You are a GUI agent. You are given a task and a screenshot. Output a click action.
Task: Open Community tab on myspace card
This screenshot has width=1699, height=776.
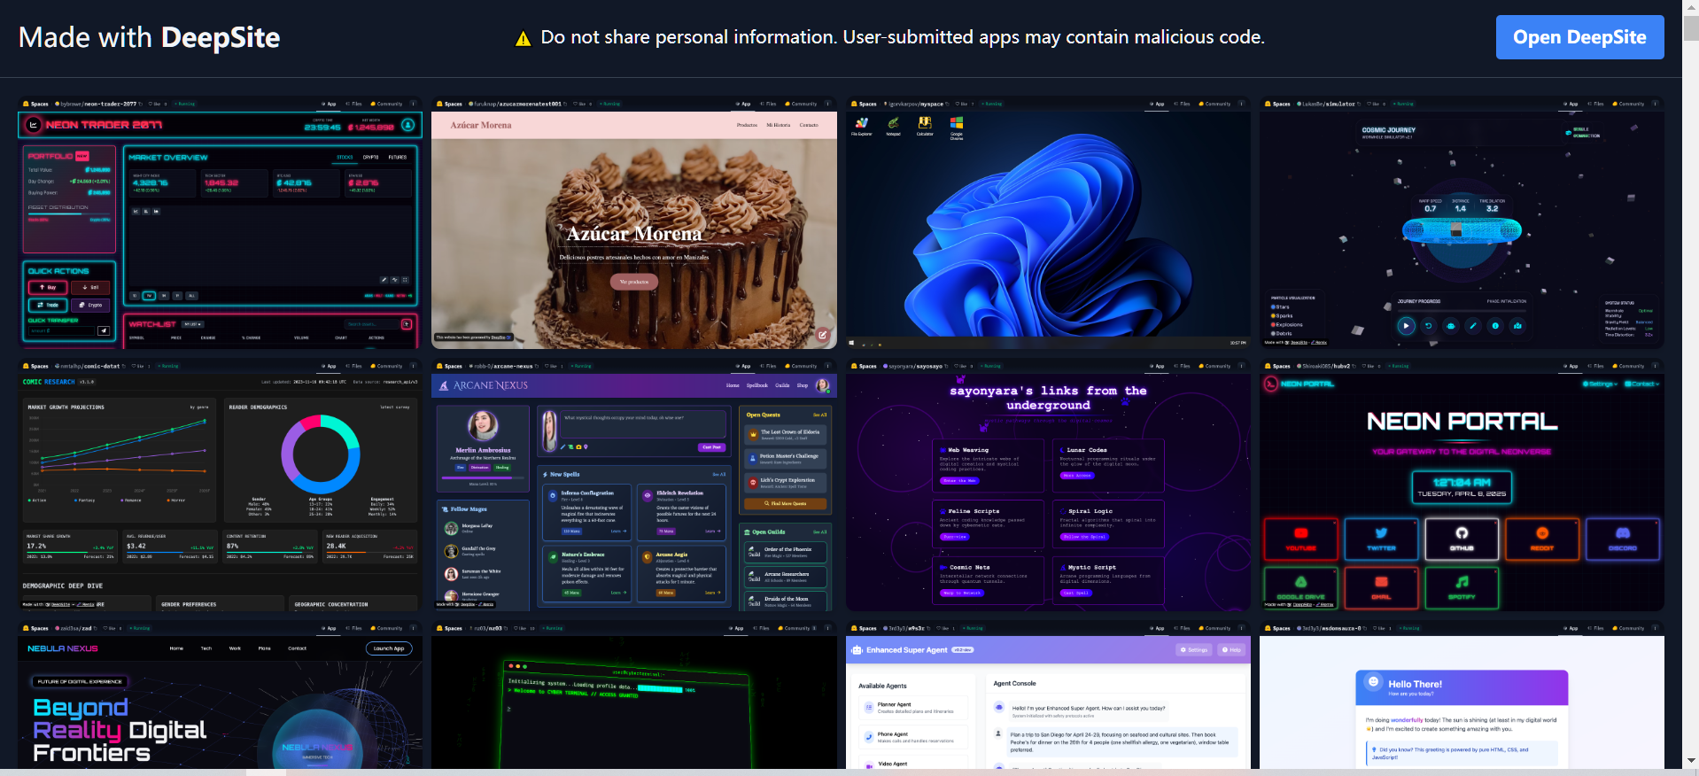(x=1214, y=104)
